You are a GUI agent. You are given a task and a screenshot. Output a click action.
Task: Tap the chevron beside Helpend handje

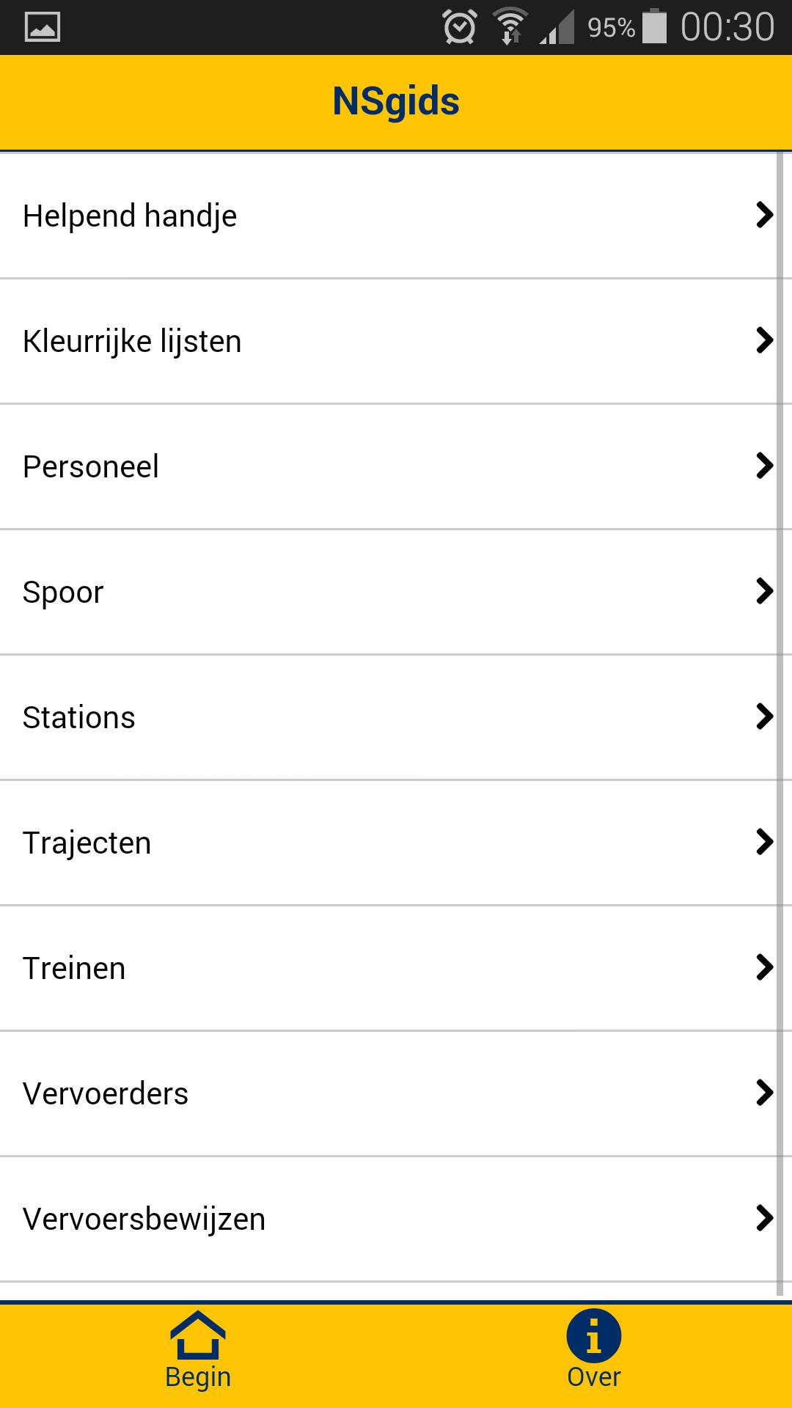tap(764, 215)
